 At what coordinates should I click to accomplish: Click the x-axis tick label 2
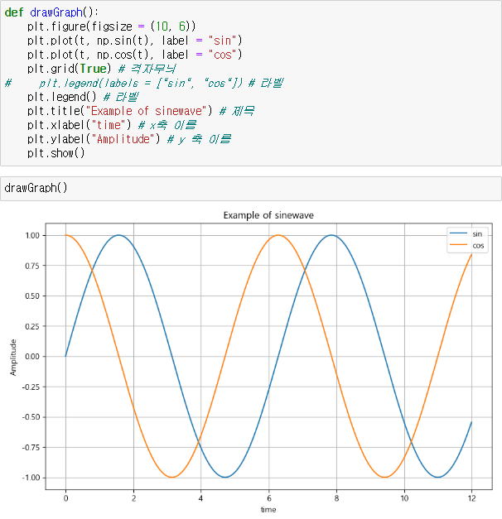click(x=133, y=498)
